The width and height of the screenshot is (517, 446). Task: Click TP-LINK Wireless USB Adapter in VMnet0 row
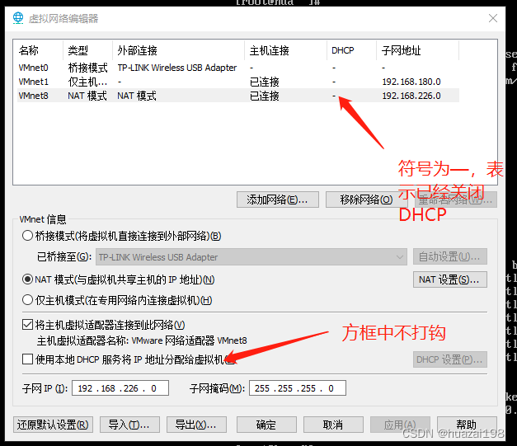pos(177,68)
